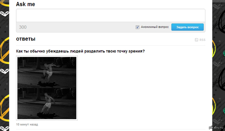Toggle the Анонимный вопрос checkbox

pos(138,27)
